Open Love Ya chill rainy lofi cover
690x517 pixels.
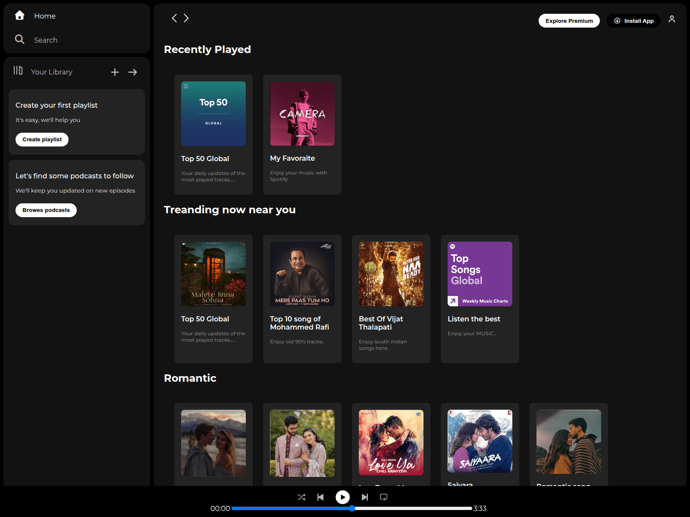(391, 442)
